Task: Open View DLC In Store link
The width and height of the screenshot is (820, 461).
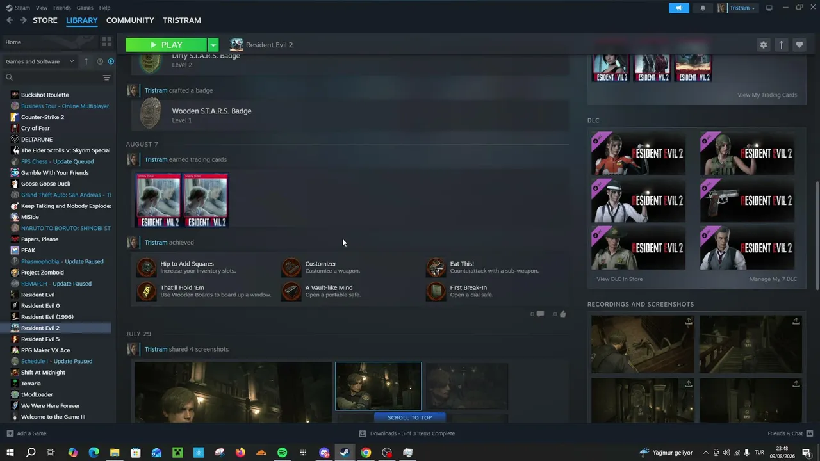Action: tap(619, 279)
